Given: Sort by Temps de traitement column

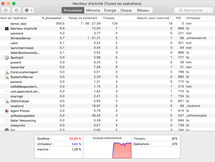Looking at the screenshot, I should pyautogui.click(x=83, y=18).
